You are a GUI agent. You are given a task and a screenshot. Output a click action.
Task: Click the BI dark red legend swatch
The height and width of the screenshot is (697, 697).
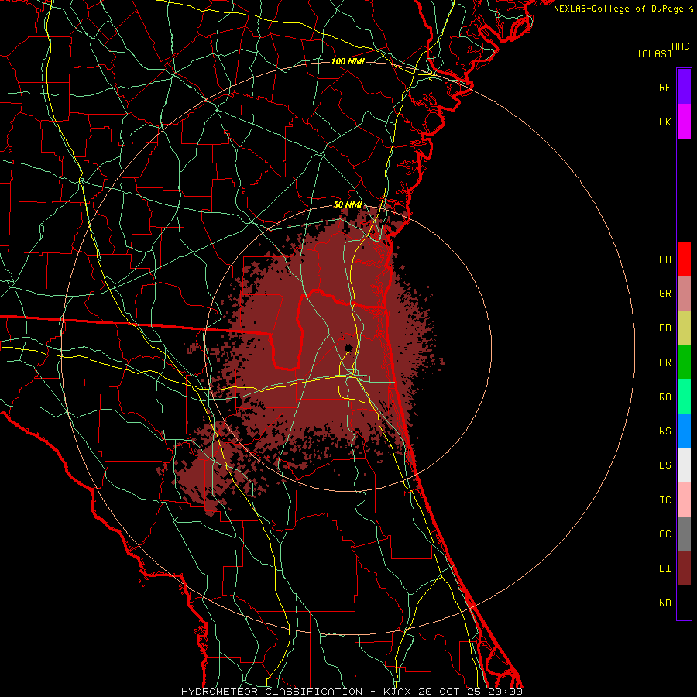coord(684,568)
